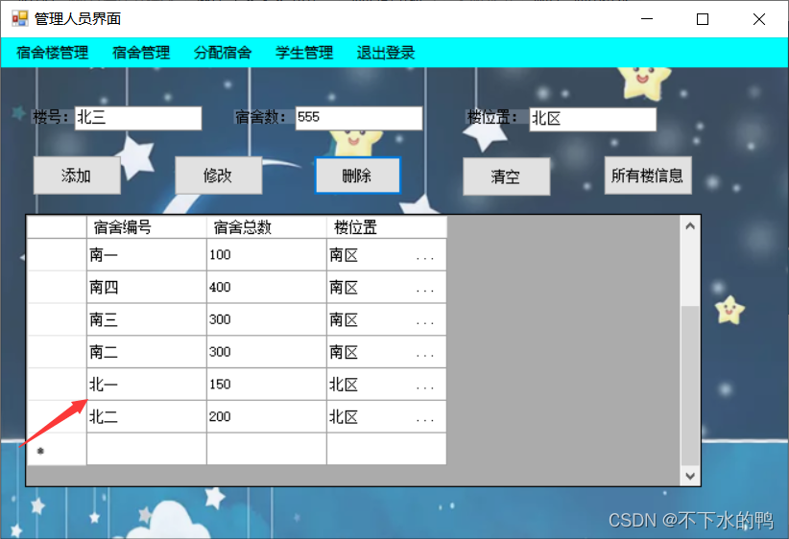Image resolution: width=789 pixels, height=539 pixels.
Task: Click 南区 cell in the 南一 row
Action: pyautogui.click(x=387, y=255)
